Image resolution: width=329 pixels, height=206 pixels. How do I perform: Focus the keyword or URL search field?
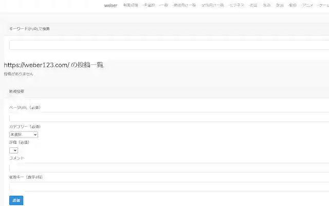point(169,45)
